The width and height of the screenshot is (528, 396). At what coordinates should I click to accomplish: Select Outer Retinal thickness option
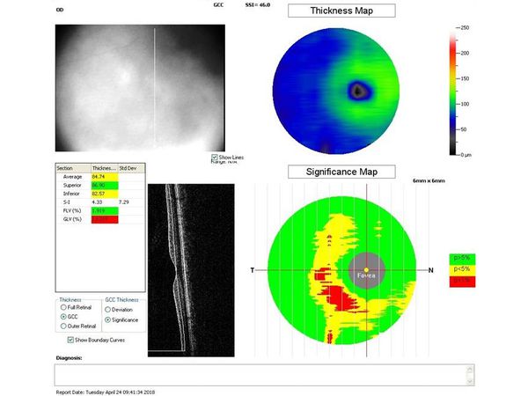tap(62, 324)
